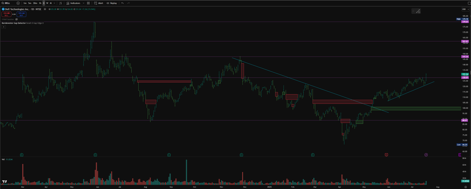Create a new Alert
The image size is (471, 189).
(x=99, y=3)
